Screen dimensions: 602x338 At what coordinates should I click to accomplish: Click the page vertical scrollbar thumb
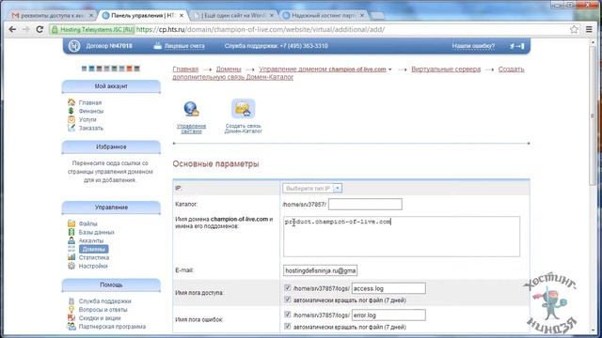point(593,116)
